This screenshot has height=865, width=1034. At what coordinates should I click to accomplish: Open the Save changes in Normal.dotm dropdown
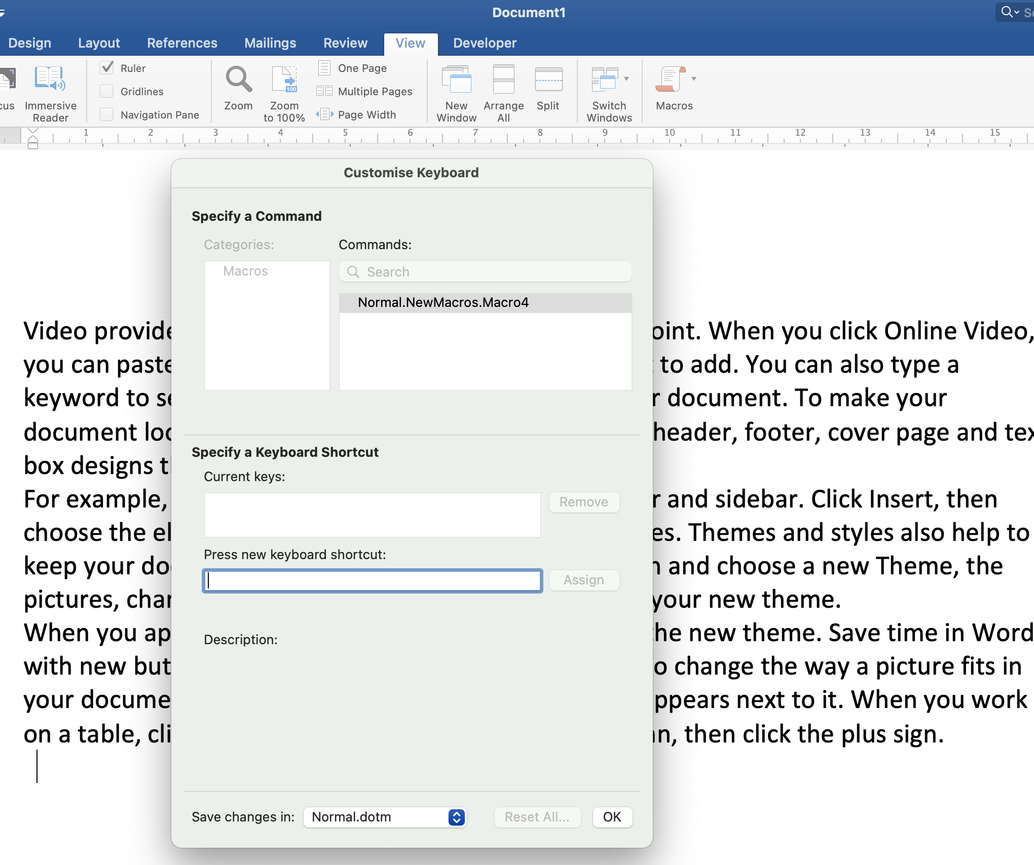[385, 817]
